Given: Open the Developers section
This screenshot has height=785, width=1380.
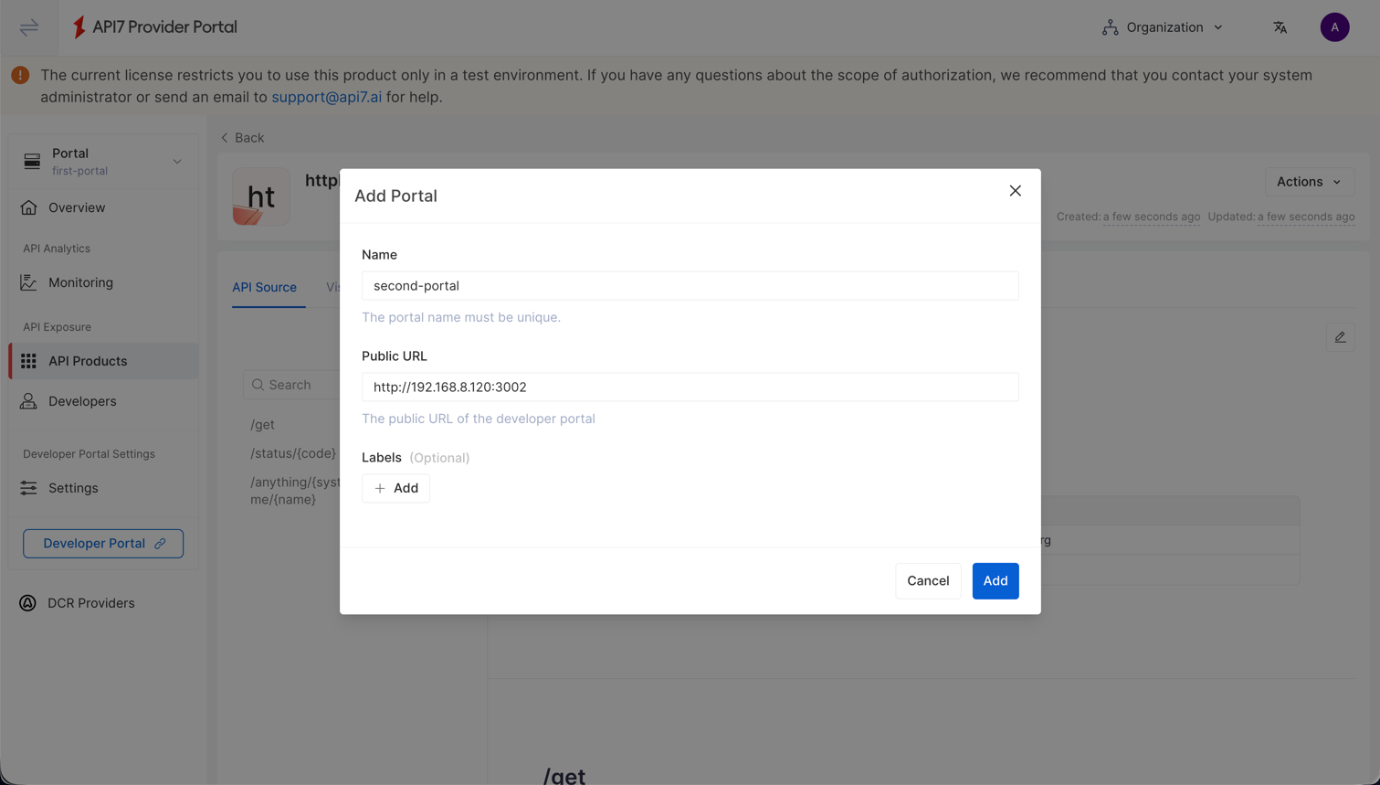Looking at the screenshot, I should point(82,401).
